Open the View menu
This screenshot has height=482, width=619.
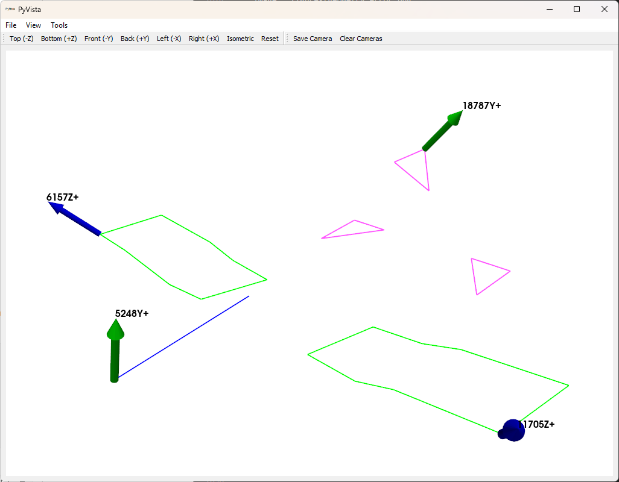33,25
